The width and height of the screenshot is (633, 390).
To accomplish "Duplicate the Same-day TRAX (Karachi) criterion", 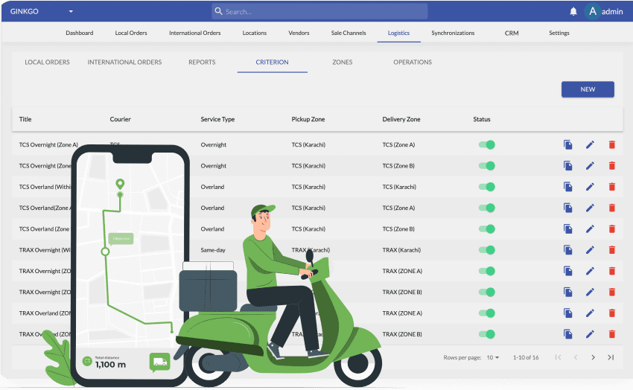I will coord(567,250).
